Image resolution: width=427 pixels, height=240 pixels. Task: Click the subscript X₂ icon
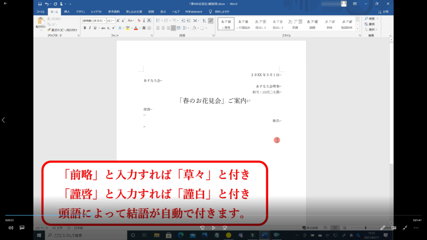coord(108,28)
